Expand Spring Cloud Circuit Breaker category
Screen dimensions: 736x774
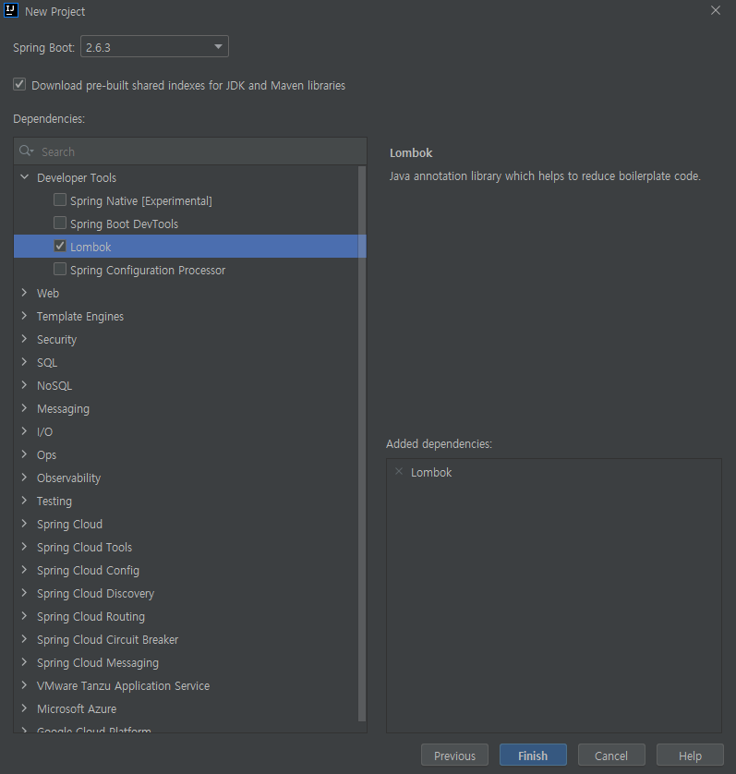24,639
